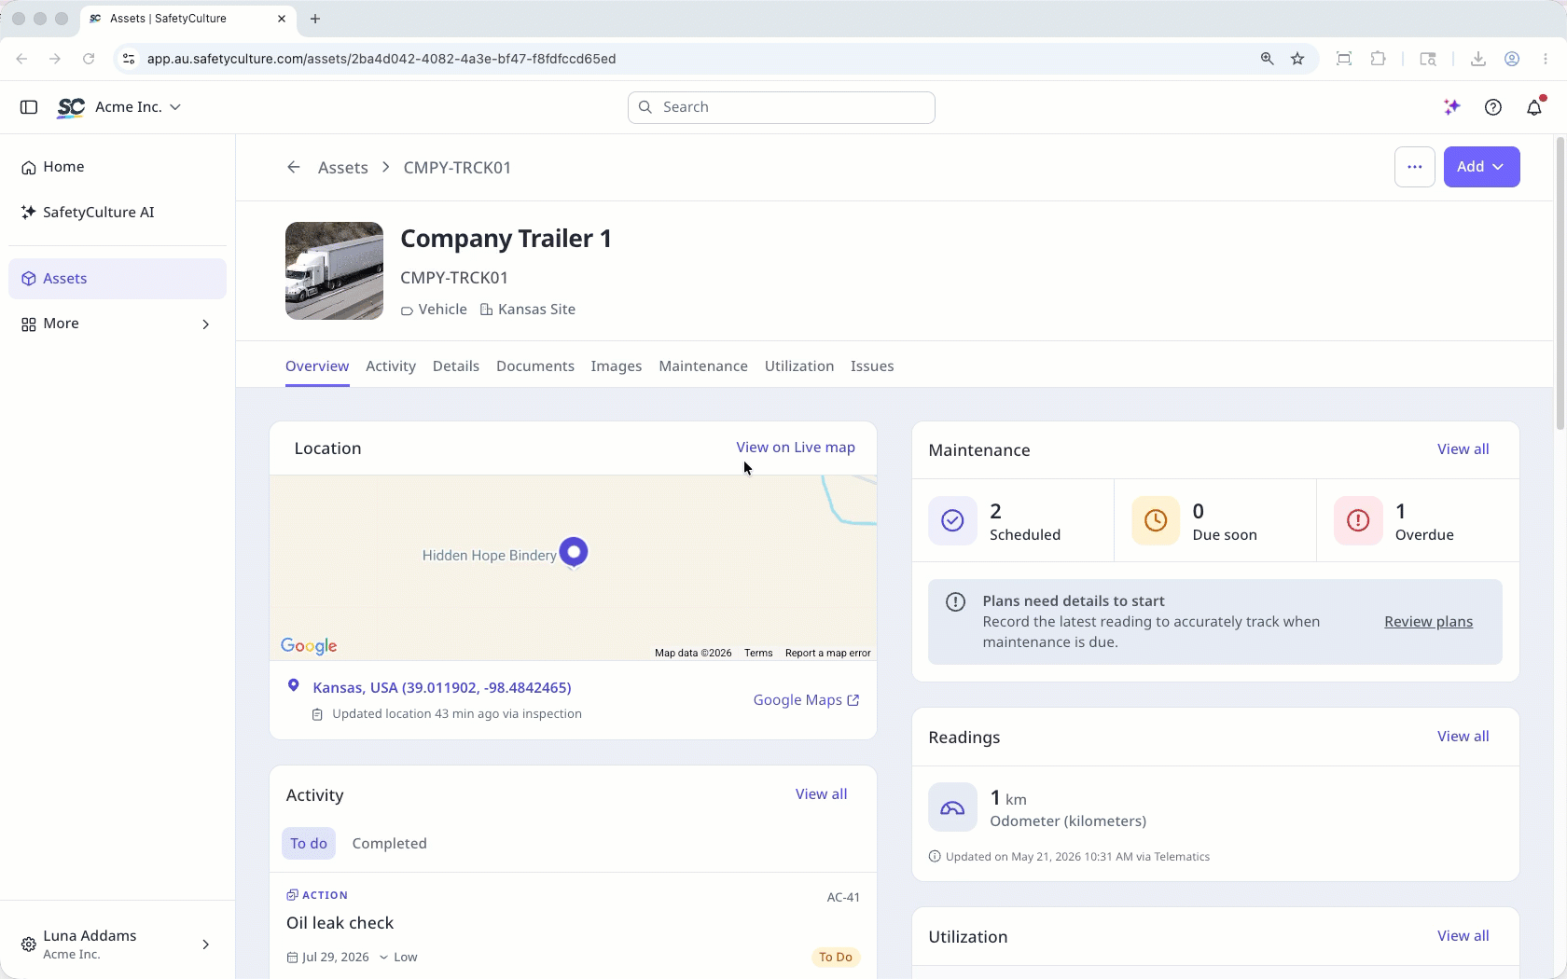Click the map location pin marker
The image size is (1567, 979).
[574, 552]
